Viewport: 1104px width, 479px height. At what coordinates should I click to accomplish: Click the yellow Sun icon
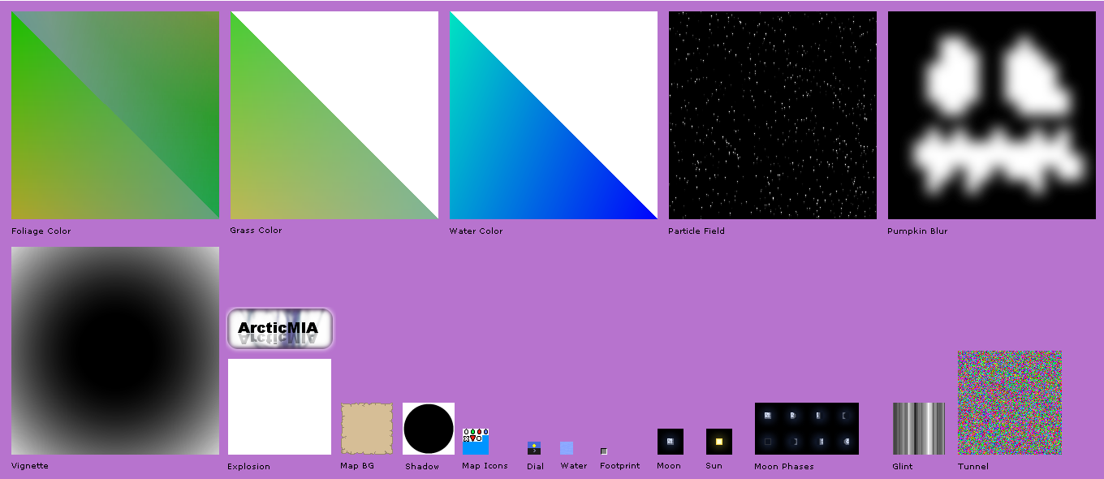tap(719, 442)
